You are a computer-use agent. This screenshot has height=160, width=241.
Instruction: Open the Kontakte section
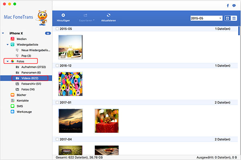(22, 101)
